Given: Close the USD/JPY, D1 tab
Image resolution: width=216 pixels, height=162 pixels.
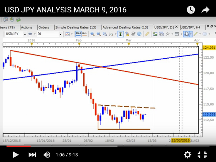Looking at the screenshot, I should pyautogui.click(x=177, y=27).
